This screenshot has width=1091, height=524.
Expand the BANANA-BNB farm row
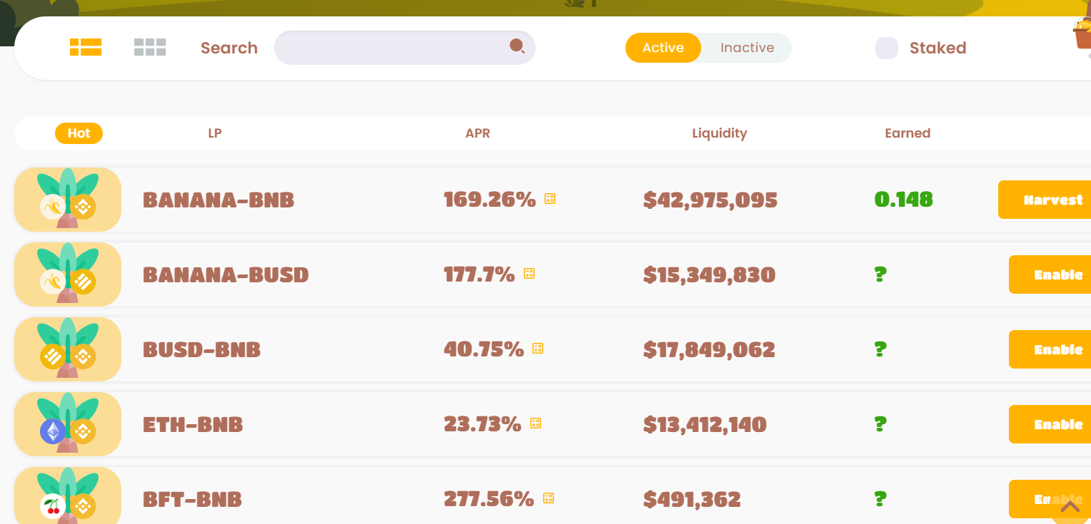218,200
